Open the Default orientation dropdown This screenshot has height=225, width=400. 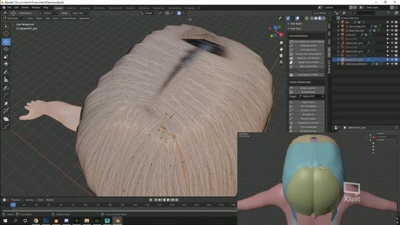pyautogui.click(x=49, y=13)
